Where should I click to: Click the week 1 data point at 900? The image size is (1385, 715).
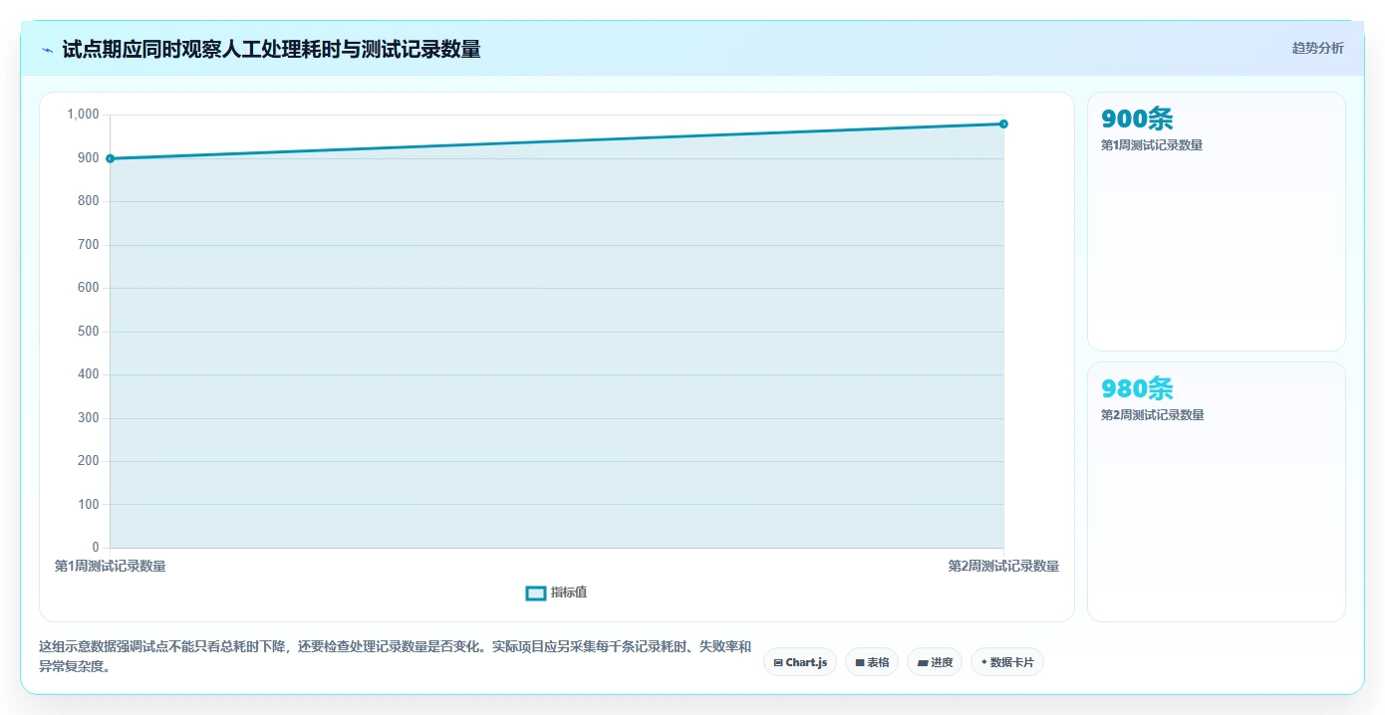click(110, 158)
